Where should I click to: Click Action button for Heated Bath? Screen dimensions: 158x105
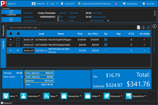tap(28, 45)
